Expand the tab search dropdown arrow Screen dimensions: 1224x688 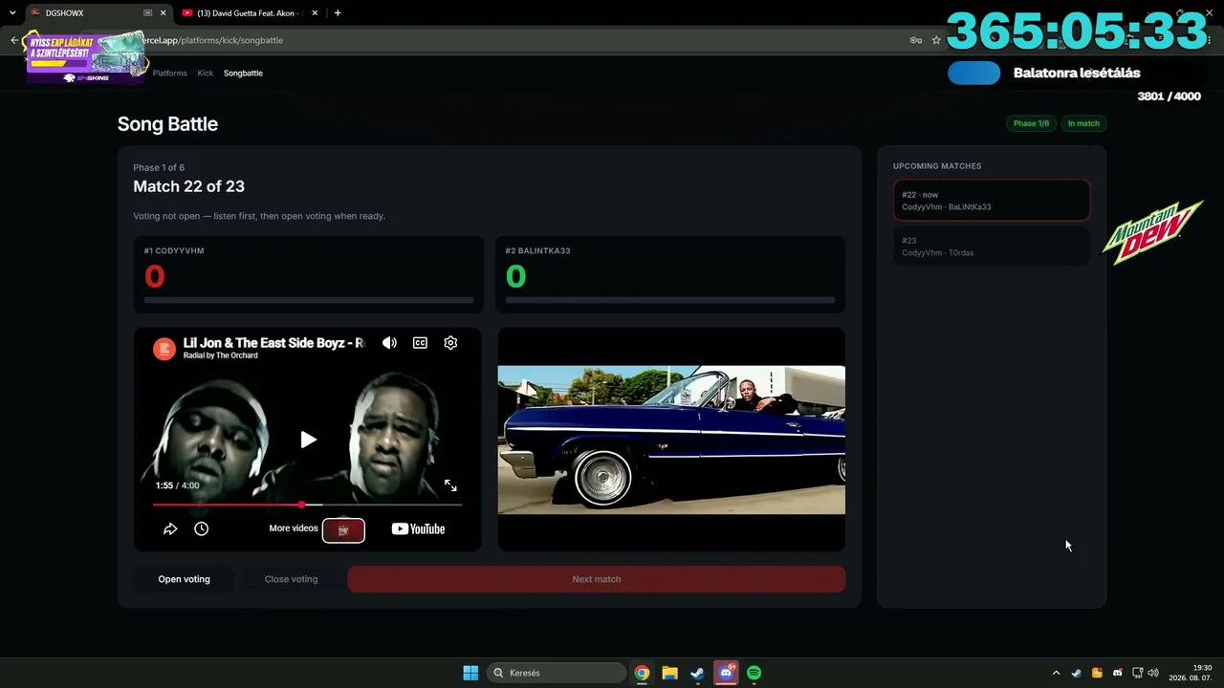pos(12,13)
